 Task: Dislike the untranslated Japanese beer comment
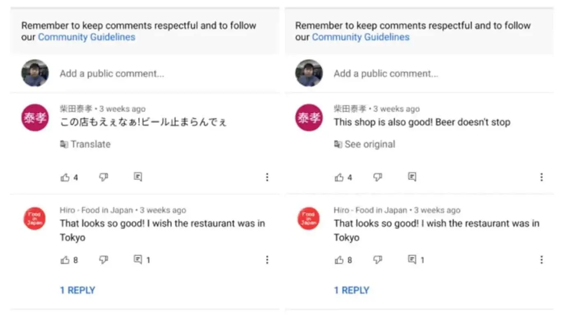104,177
